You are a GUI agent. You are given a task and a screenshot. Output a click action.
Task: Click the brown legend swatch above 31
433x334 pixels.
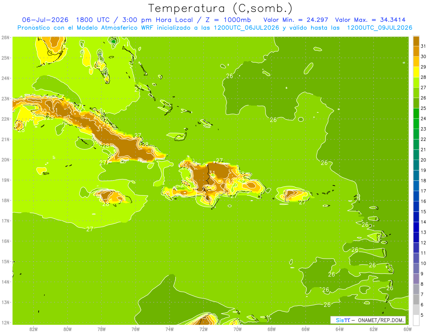coord(416,41)
